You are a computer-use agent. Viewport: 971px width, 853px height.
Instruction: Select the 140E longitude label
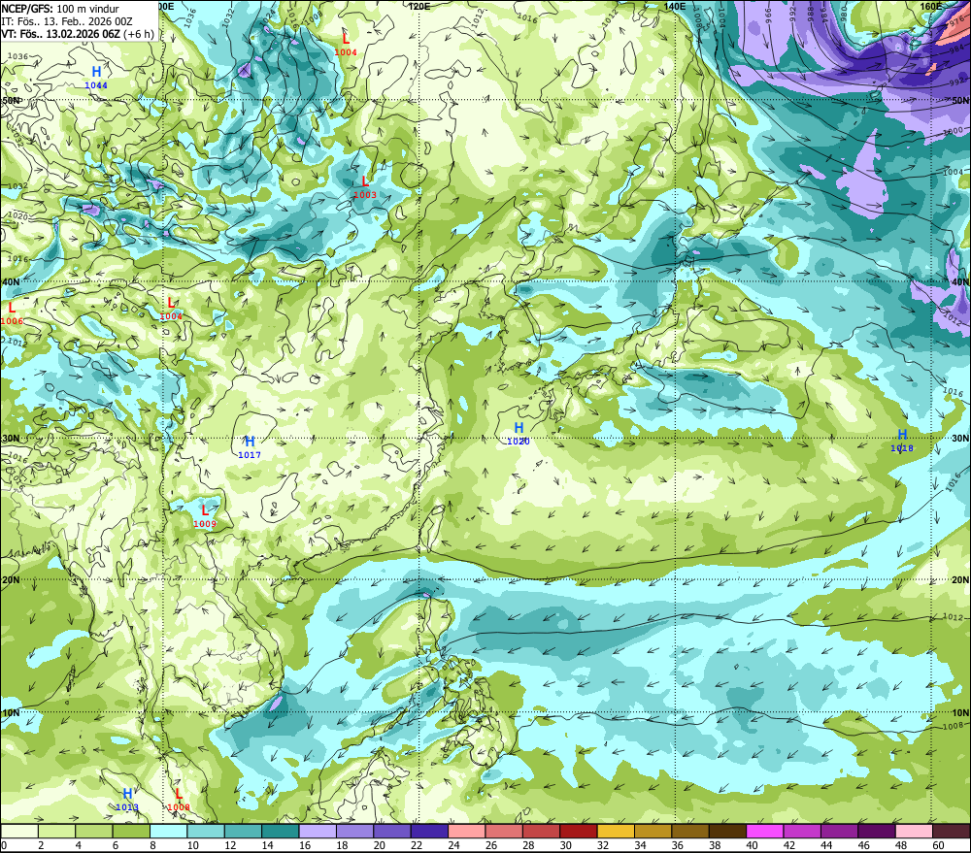675,6
